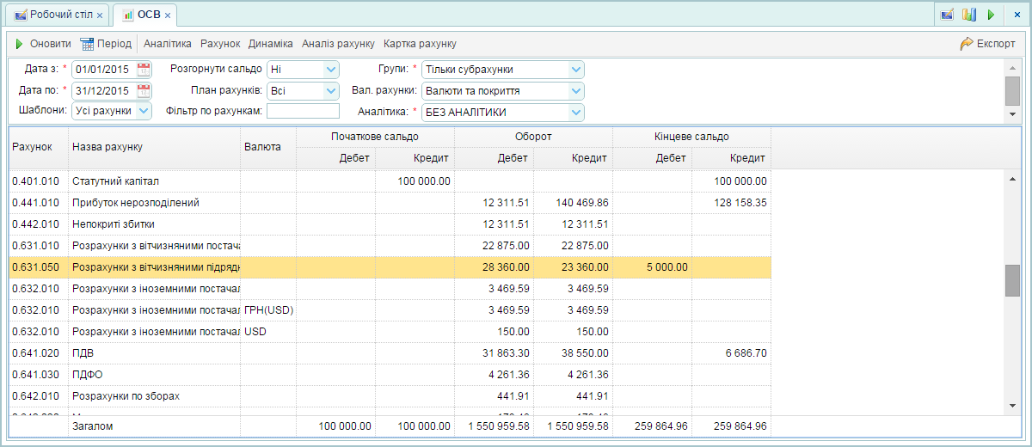Click Дебет header under Початкове сальдо
The image size is (1032, 447).
(336, 158)
